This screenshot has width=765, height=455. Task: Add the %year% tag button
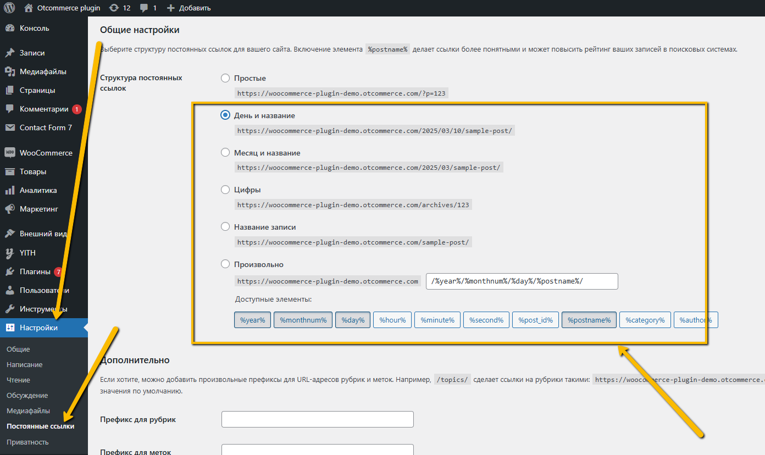[253, 320]
